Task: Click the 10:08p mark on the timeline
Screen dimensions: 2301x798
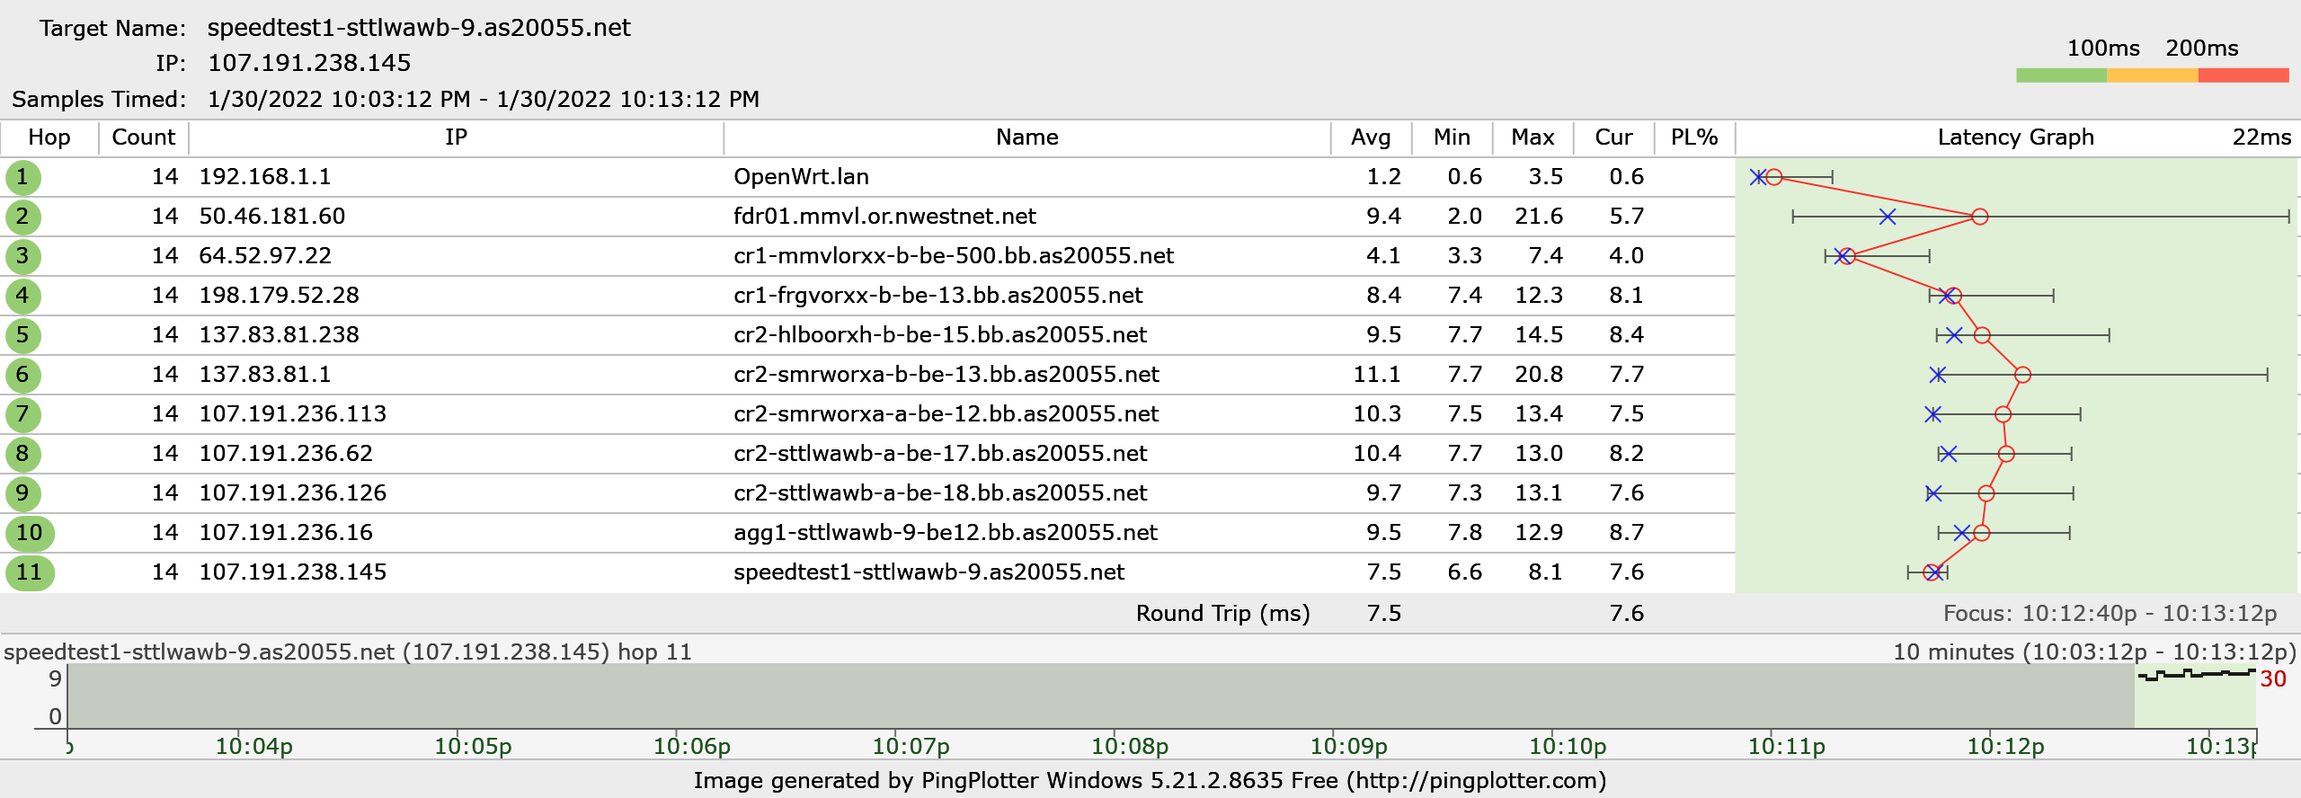Action: [x=1129, y=746]
